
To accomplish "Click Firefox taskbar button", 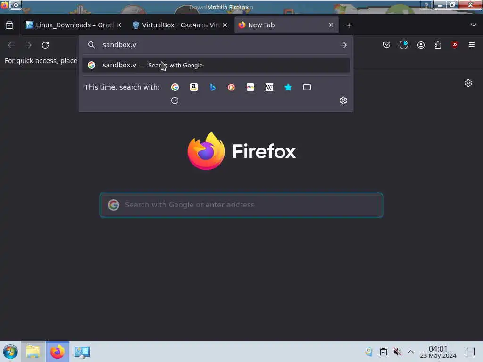I will click(58, 352).
